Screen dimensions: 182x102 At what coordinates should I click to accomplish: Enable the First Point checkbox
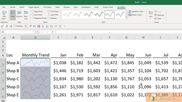(x=49, y=11)
